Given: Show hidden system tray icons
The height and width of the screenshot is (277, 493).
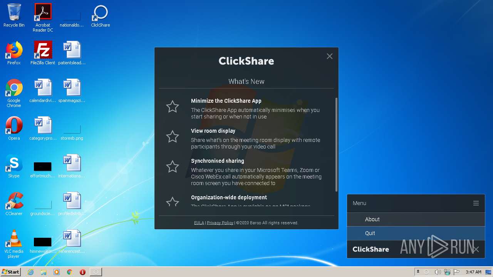Looking at the screenshot, I should pyautogui.click(x=418, y=272).
